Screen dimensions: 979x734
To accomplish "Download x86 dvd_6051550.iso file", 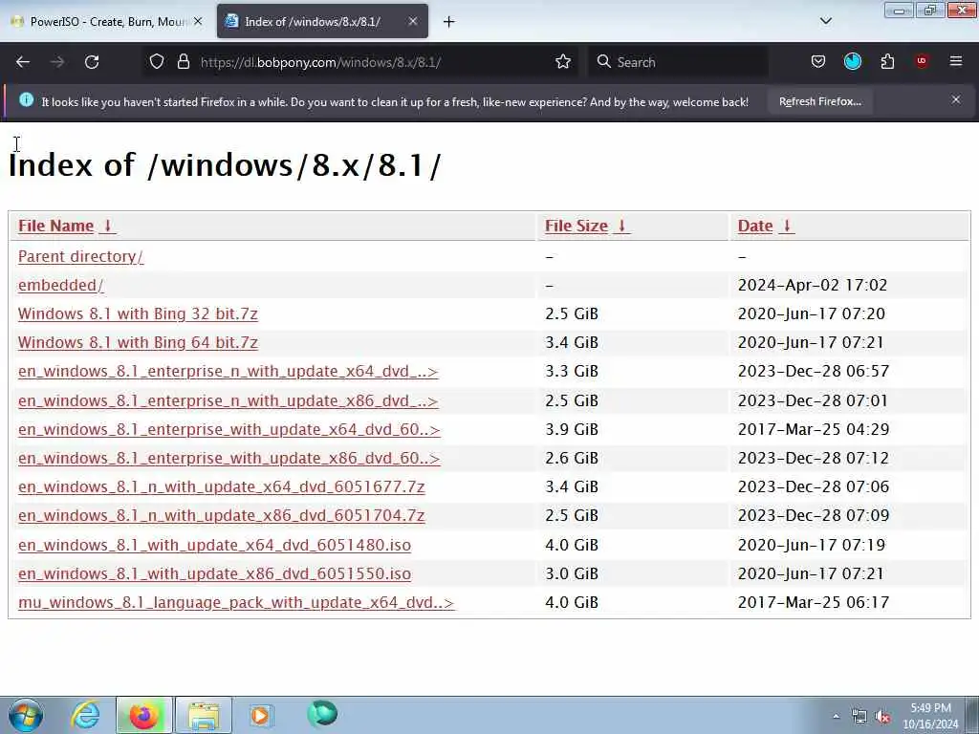I will (x=214, y=573).
